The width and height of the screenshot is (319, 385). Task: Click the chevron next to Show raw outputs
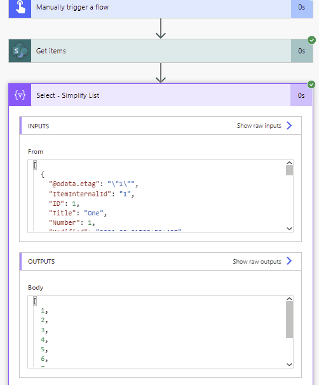coord(289,261)
